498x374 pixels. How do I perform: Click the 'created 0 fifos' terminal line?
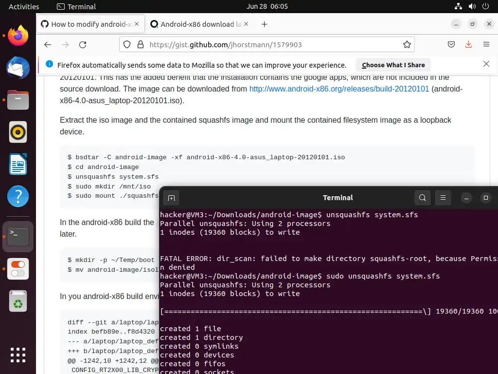tap(193, 363)
